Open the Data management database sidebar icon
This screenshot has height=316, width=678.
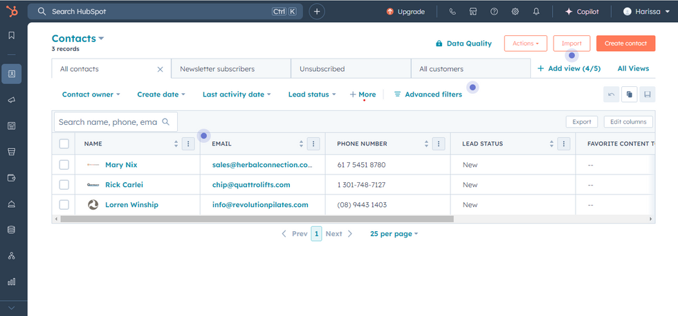(12, 230)
